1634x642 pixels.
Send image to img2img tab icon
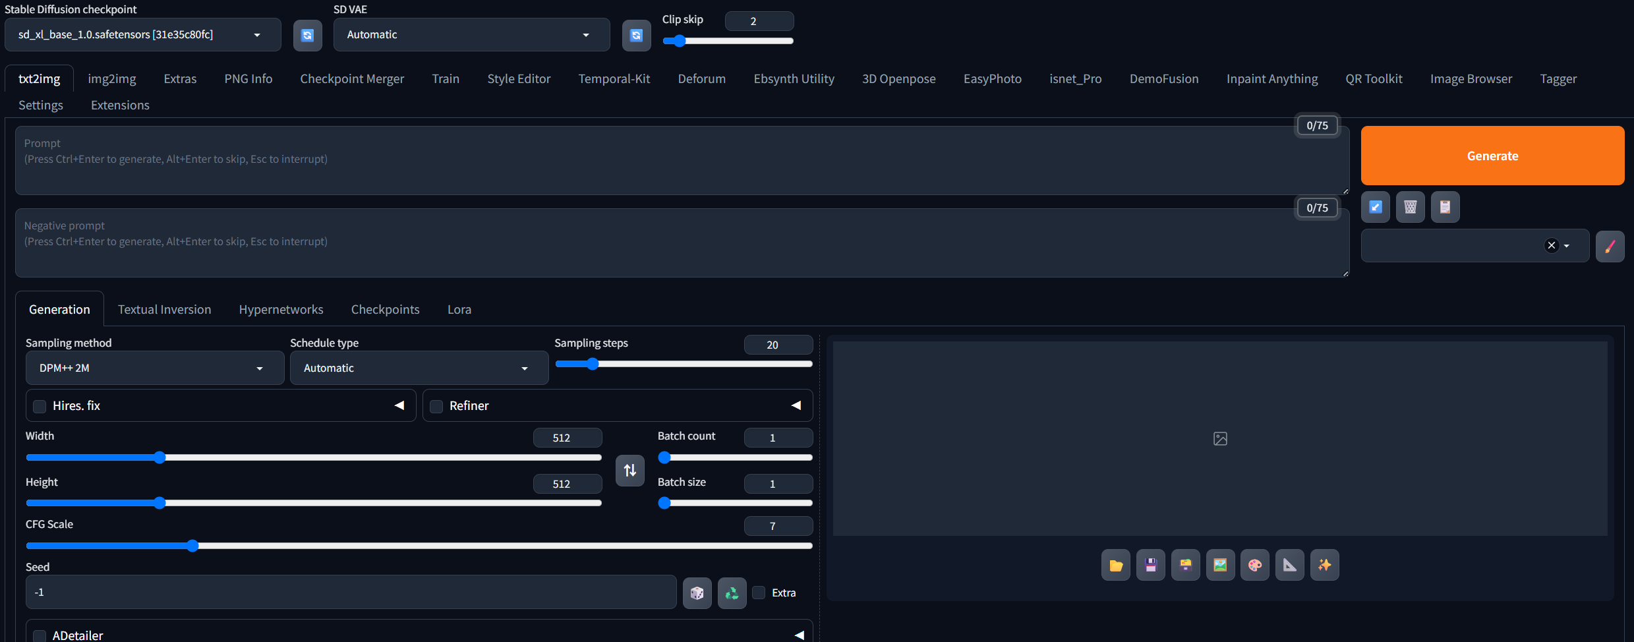click(1221, 565)
